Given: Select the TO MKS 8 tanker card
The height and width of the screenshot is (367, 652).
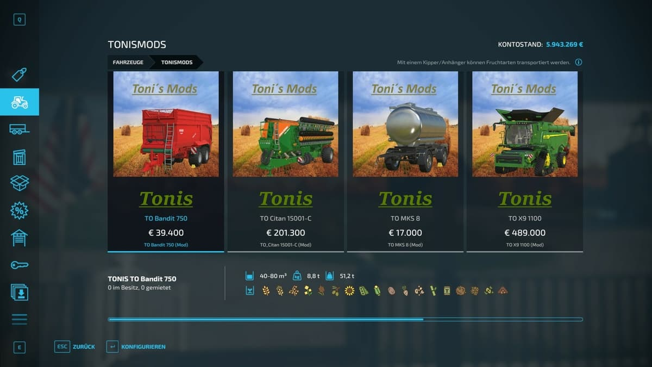Looking at the screenshot, I should click(x=405, y=161).
